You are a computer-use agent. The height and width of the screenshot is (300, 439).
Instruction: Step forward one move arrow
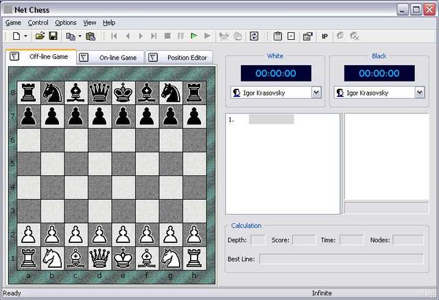tap(141, 36)
